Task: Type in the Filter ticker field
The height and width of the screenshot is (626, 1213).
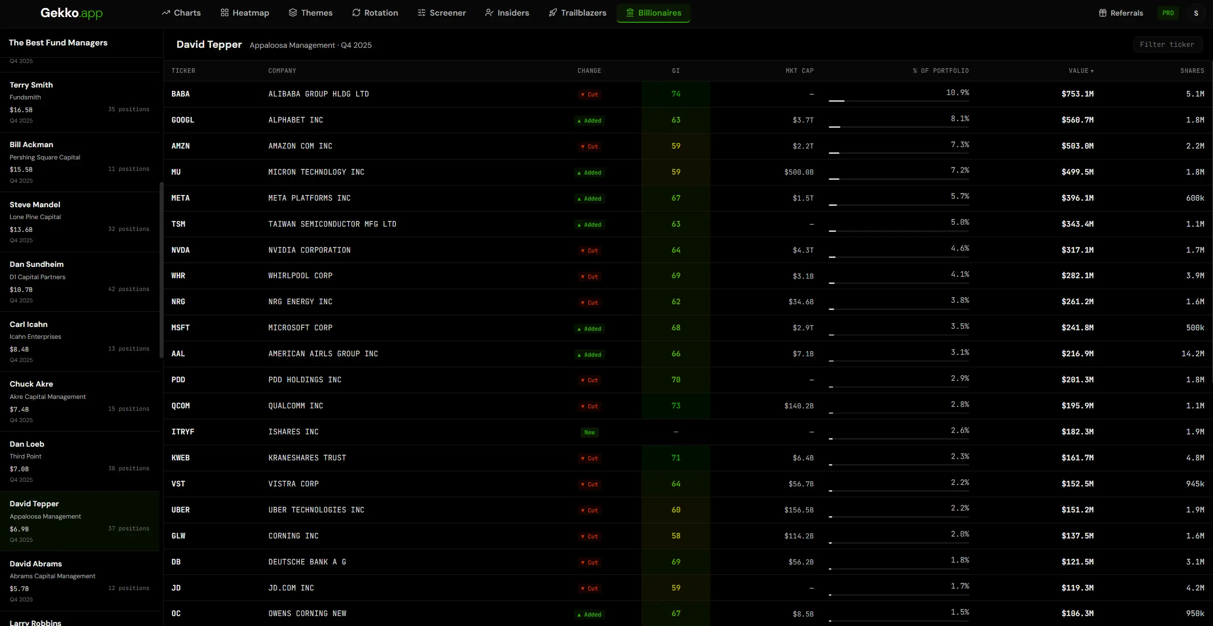Action: click(1167, 44)
